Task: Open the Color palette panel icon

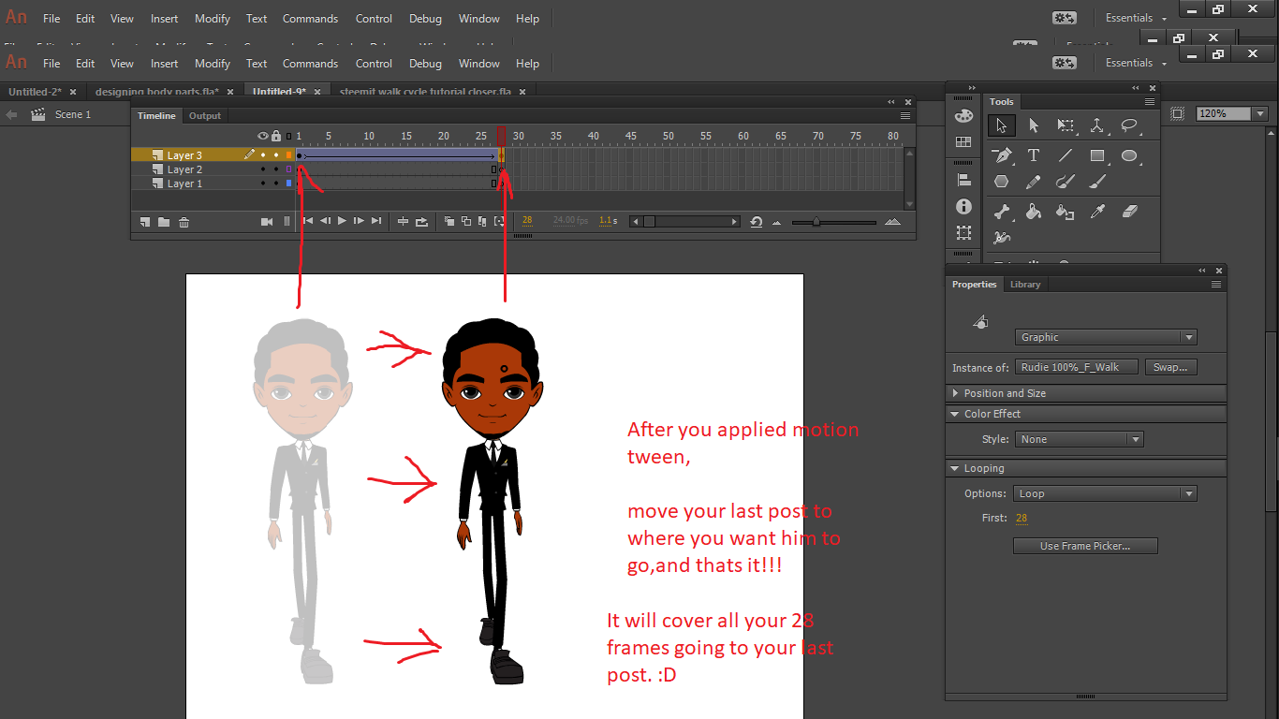Action: 963,116
